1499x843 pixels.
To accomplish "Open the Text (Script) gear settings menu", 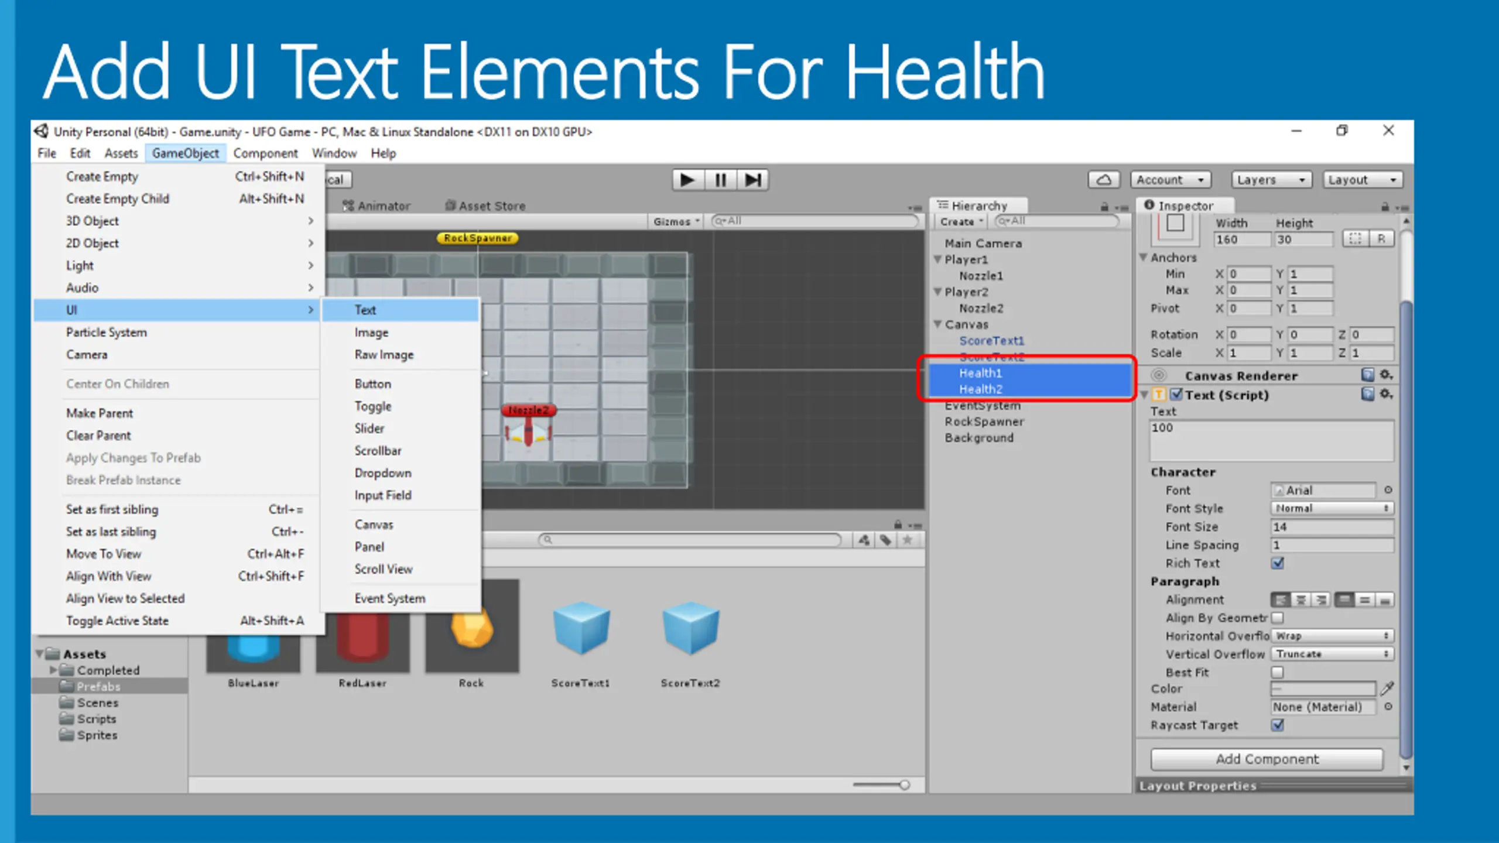I will (1386, 394).
